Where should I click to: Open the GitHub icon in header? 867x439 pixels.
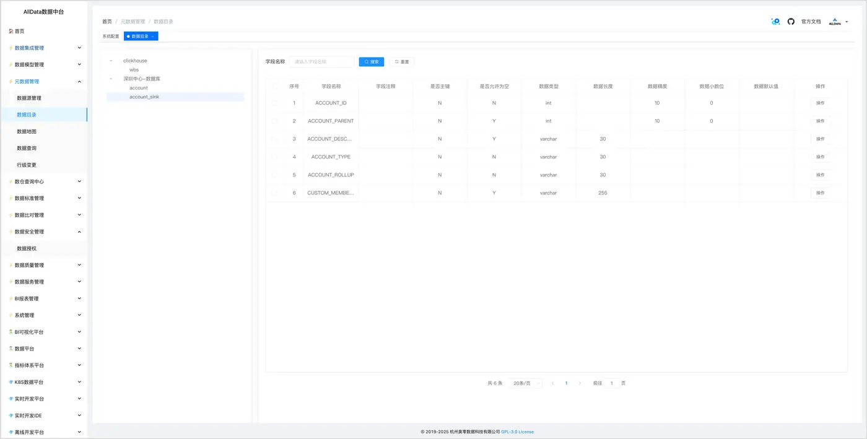pyautogui.click(x=791, y=22)
